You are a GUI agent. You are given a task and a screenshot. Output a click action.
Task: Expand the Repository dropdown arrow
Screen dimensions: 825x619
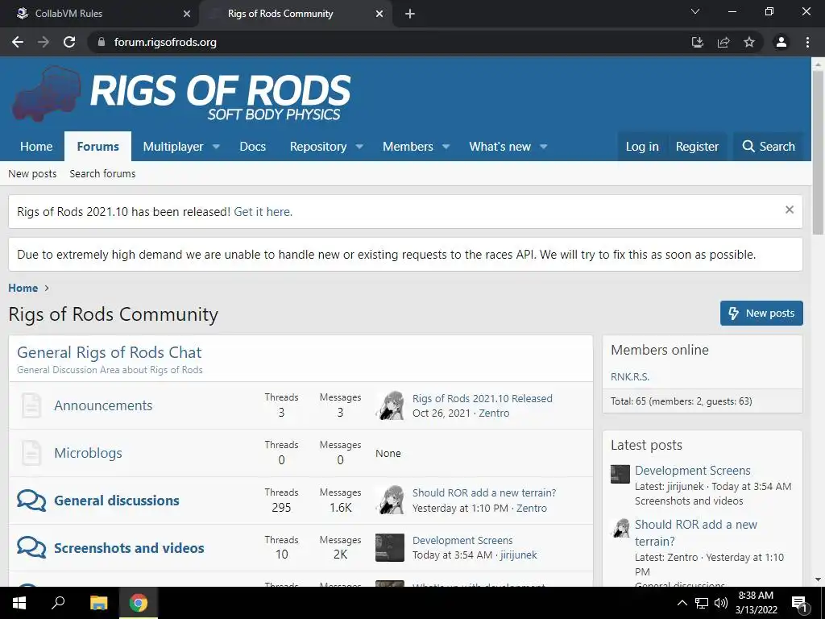tap(359, 147)
